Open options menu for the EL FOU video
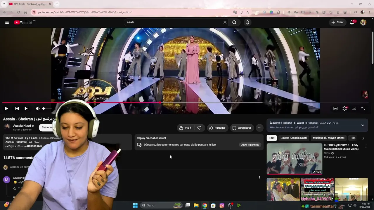The image size is (374, 210). (366, 146)
